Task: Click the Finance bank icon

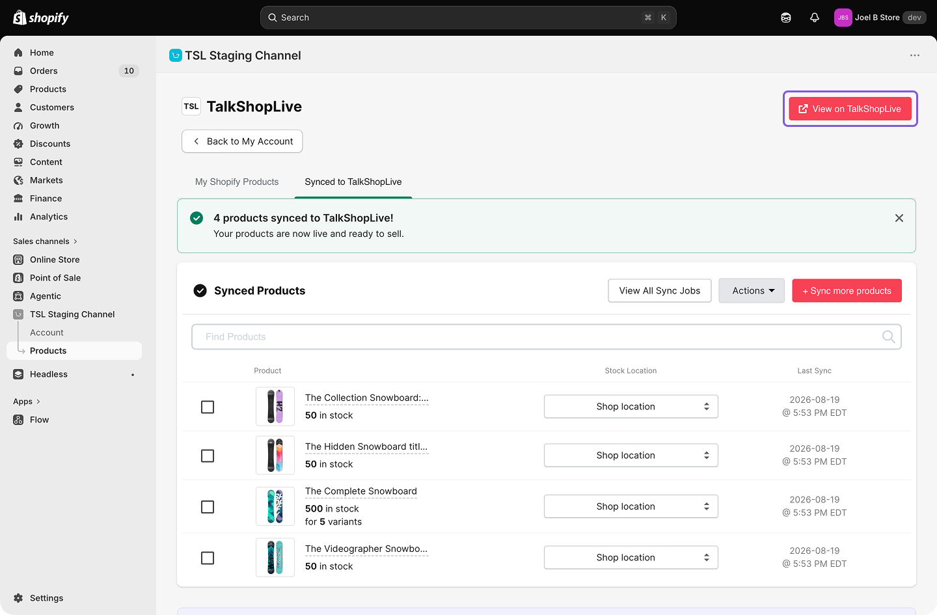Action: [18, 198]
